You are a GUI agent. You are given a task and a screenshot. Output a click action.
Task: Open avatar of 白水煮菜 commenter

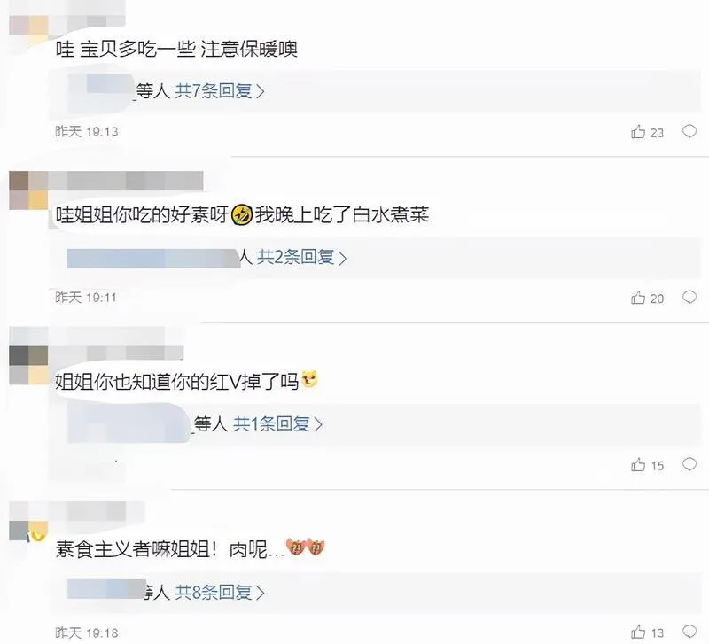(28, 190)
